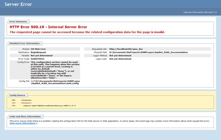Click the Module value 'IIS Web Core'
221x140 pixels.
pyautogui.click(x=38, y=49)
